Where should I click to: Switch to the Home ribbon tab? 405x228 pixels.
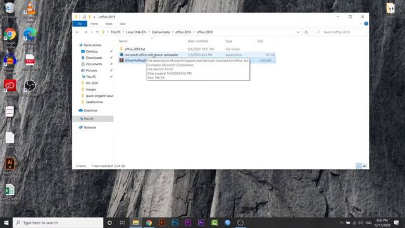(94, 24)
